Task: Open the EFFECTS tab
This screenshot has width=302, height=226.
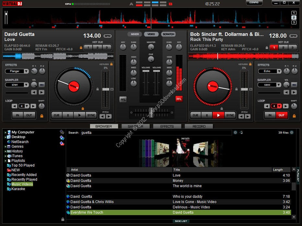Action: (x=167, y=126)
